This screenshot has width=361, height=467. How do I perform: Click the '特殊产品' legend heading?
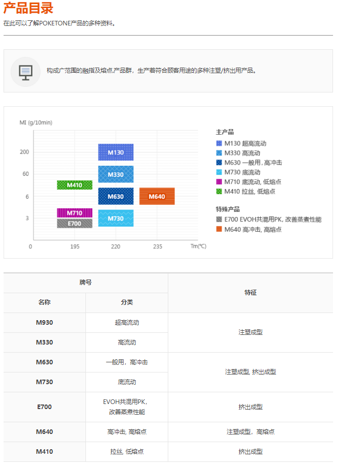point(228,209)
